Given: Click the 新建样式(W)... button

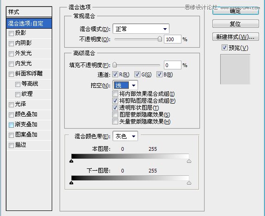Looking at the screenshot, I should pyautogui.click(x=235, y=37).
